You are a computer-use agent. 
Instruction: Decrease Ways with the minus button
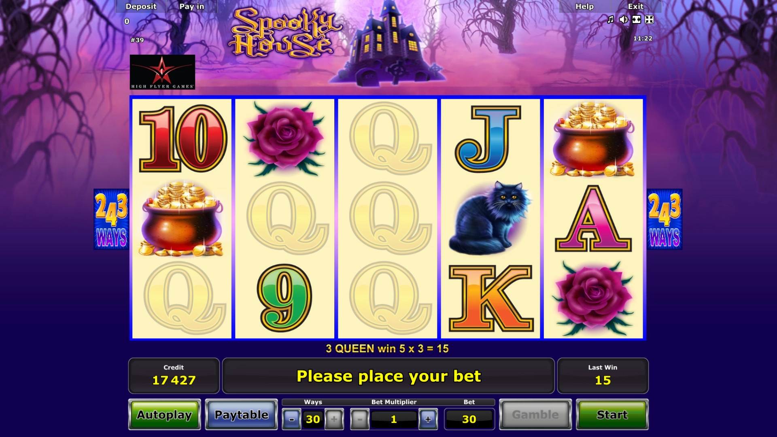click(x=291, y=419)
